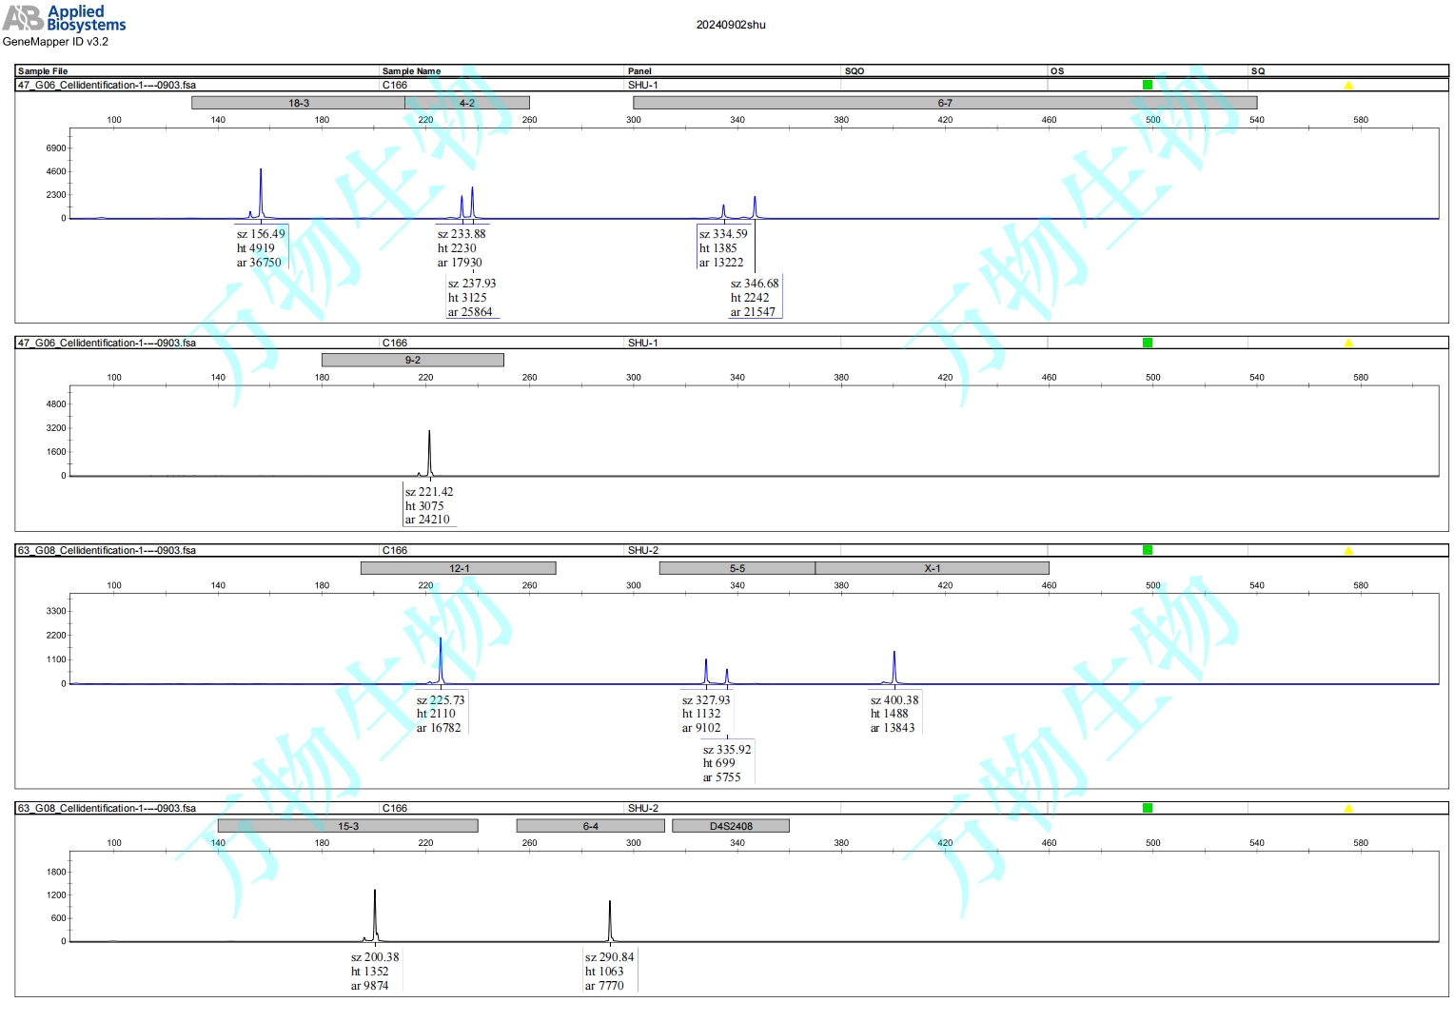Click the Panel column header
Screen dimensions: 1454x1022
click(639, 71)
